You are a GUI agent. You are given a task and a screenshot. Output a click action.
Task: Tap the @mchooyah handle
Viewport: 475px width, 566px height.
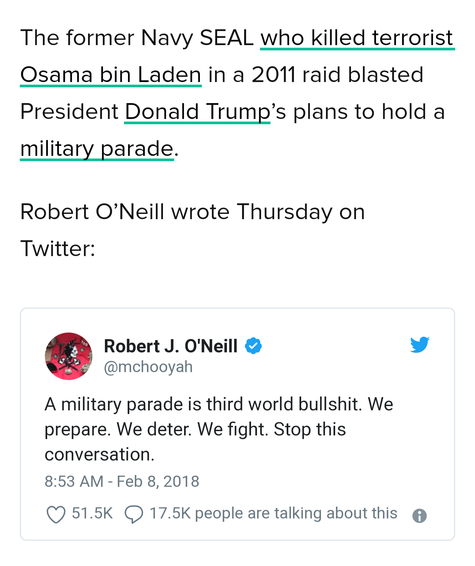(148, 367)
